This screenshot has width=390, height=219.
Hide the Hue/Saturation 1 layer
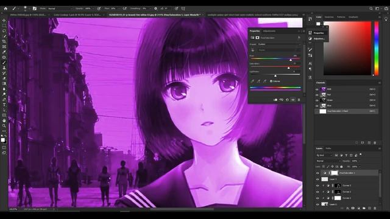(317, 173)
